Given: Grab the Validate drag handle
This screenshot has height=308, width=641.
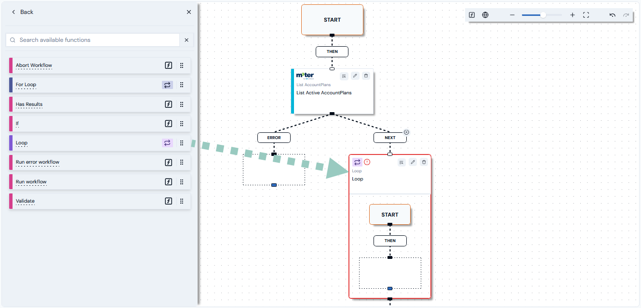Looking at the screenshot, I should (182, 201).
